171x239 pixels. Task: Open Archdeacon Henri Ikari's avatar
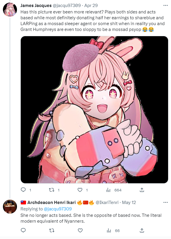coord(10,207)
